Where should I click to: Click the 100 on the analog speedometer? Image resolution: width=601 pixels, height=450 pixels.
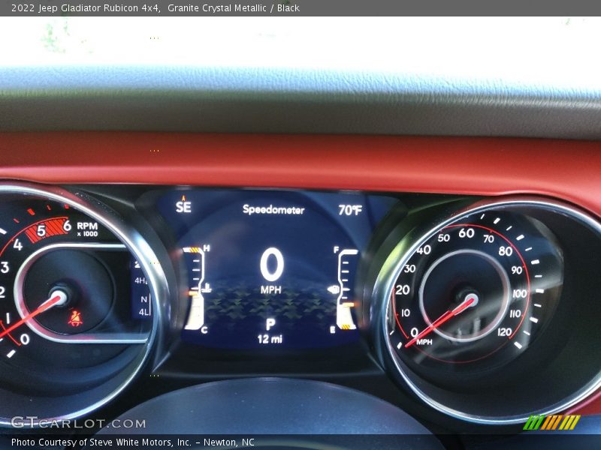(520, 294)
